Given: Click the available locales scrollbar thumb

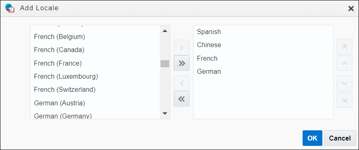Looking at the screenshot, I should 165,64.
